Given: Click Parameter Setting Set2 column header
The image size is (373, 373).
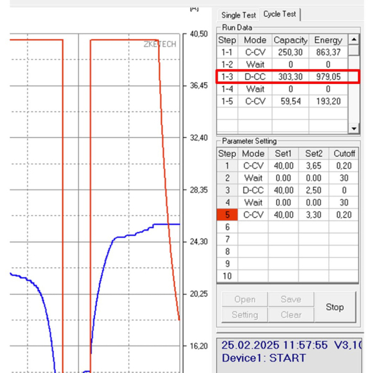Looking at the screenshot, I should [x=313, y=154].
